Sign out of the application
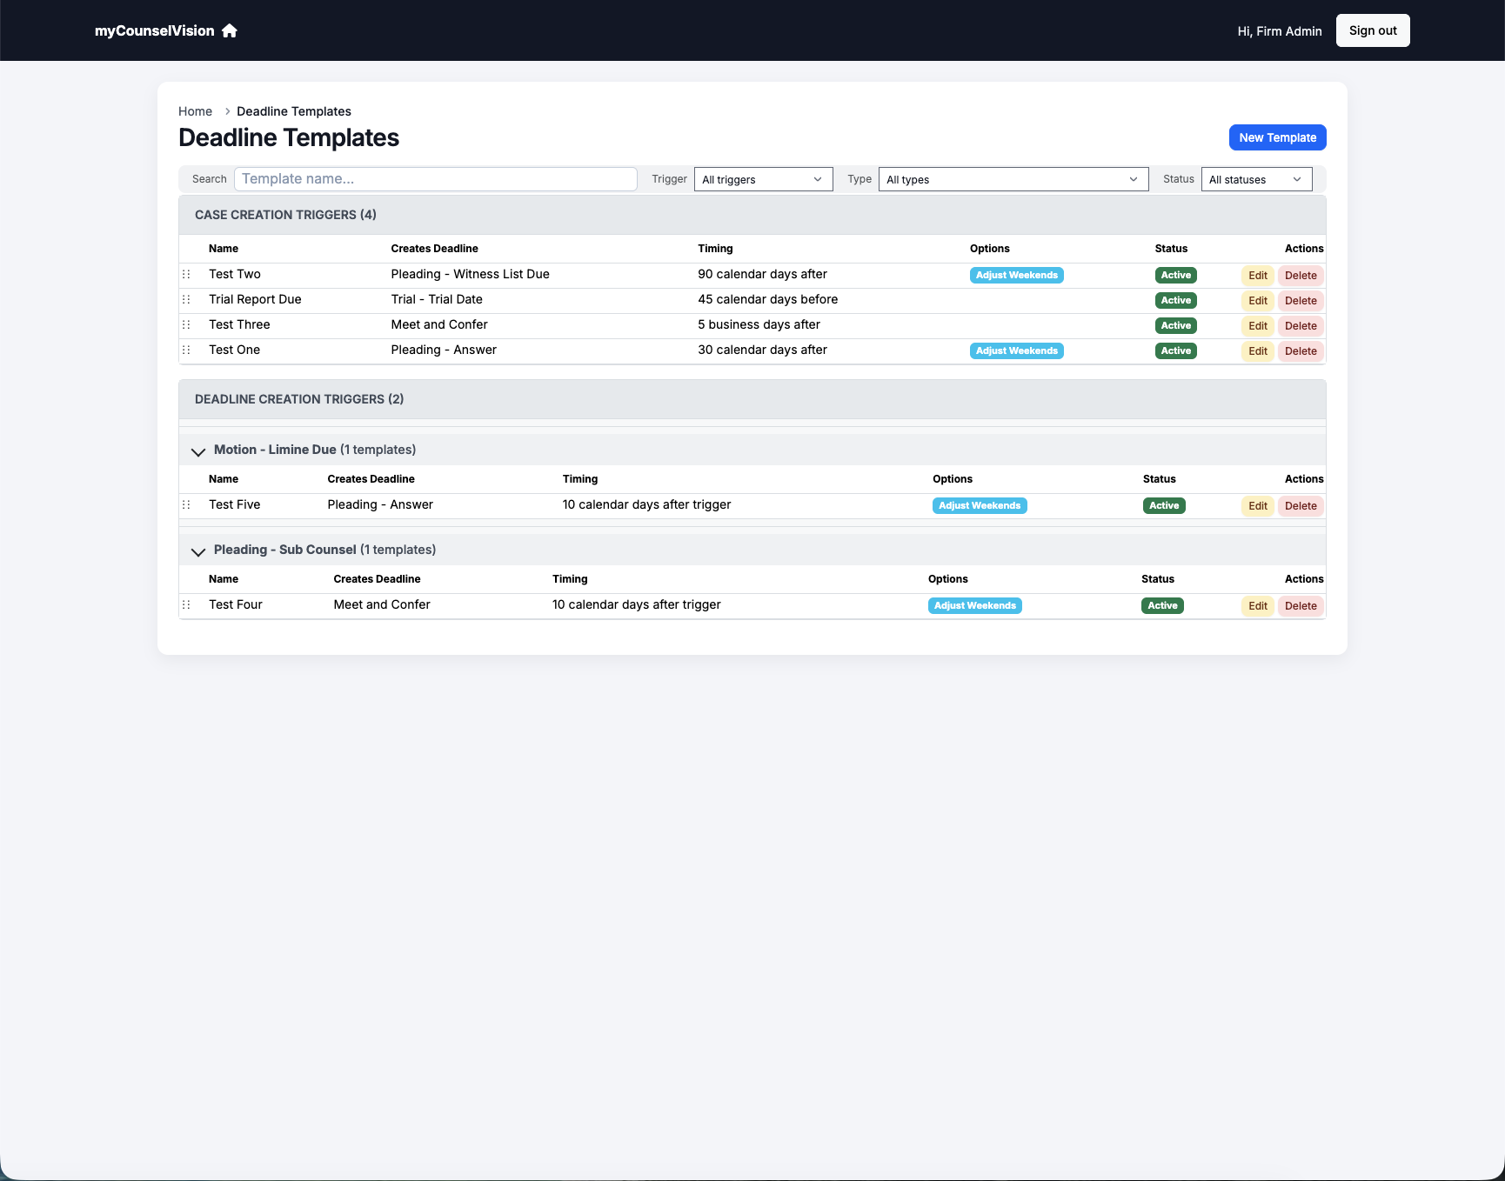1505x1181 pixels. 1373,30
